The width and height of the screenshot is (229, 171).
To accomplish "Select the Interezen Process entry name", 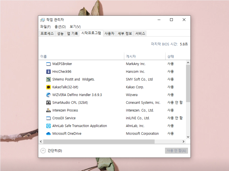I will pyautogui.click(x=65, y=110).
